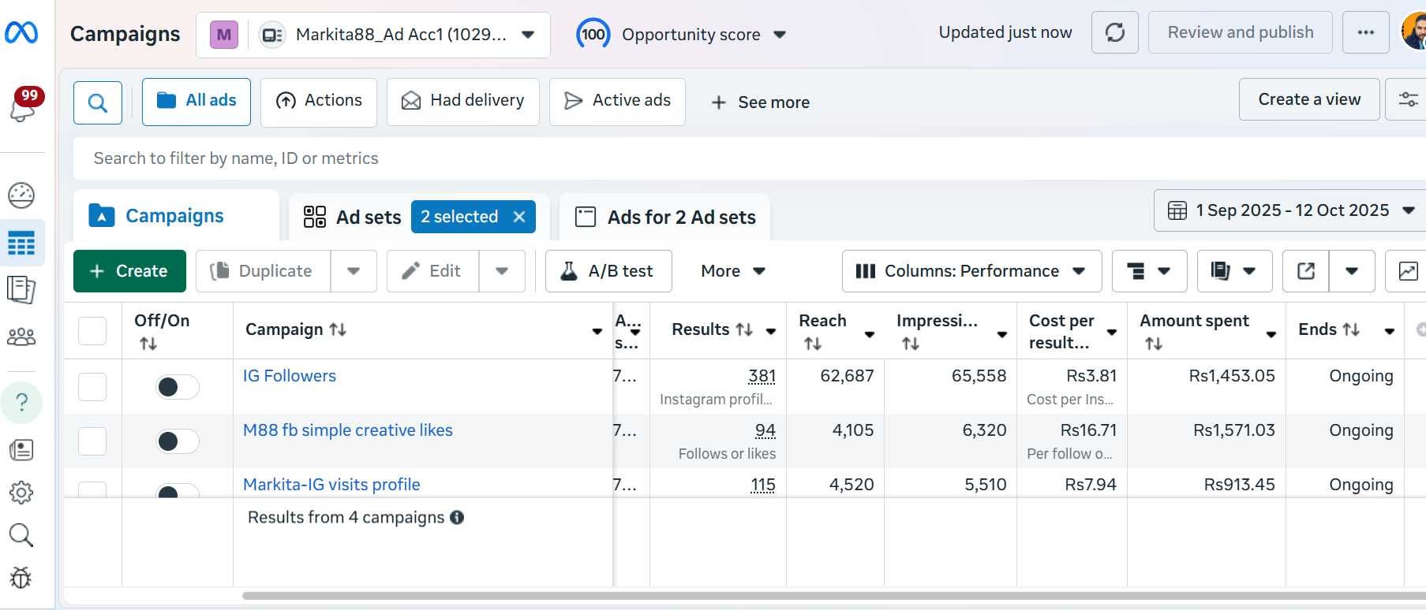Open the charts view icon
Image resolution: width=1426 pixels, height=610 pixels.
pyautogui.click(x=1408, y=271)
